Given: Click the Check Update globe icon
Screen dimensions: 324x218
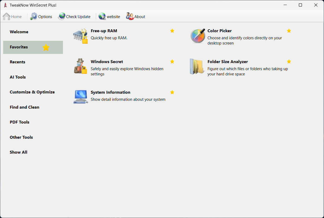Looking at the screenshot, I should tap(62, 16).
